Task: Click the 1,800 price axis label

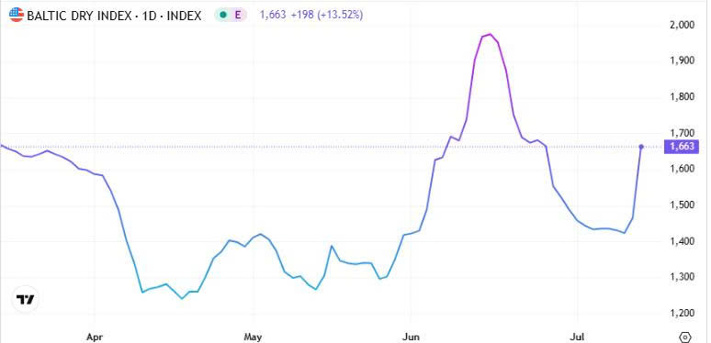Action: coord(682,97)
